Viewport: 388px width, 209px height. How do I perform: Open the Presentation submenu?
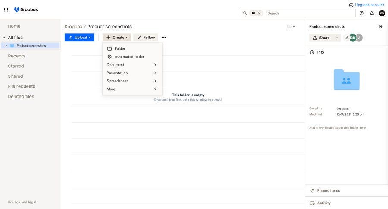point(132,73)
